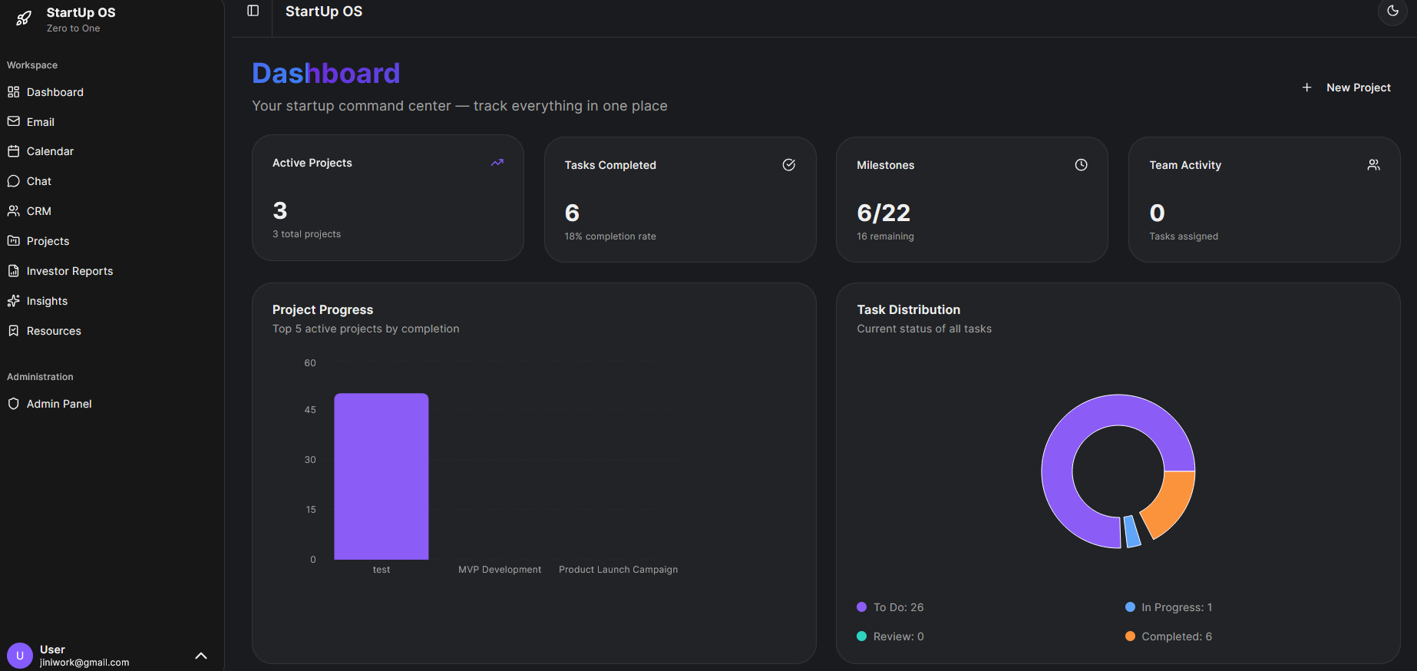The image size is (1417, 671).
Task: Click the Resources bookmark icon
Action: [13, 331]
